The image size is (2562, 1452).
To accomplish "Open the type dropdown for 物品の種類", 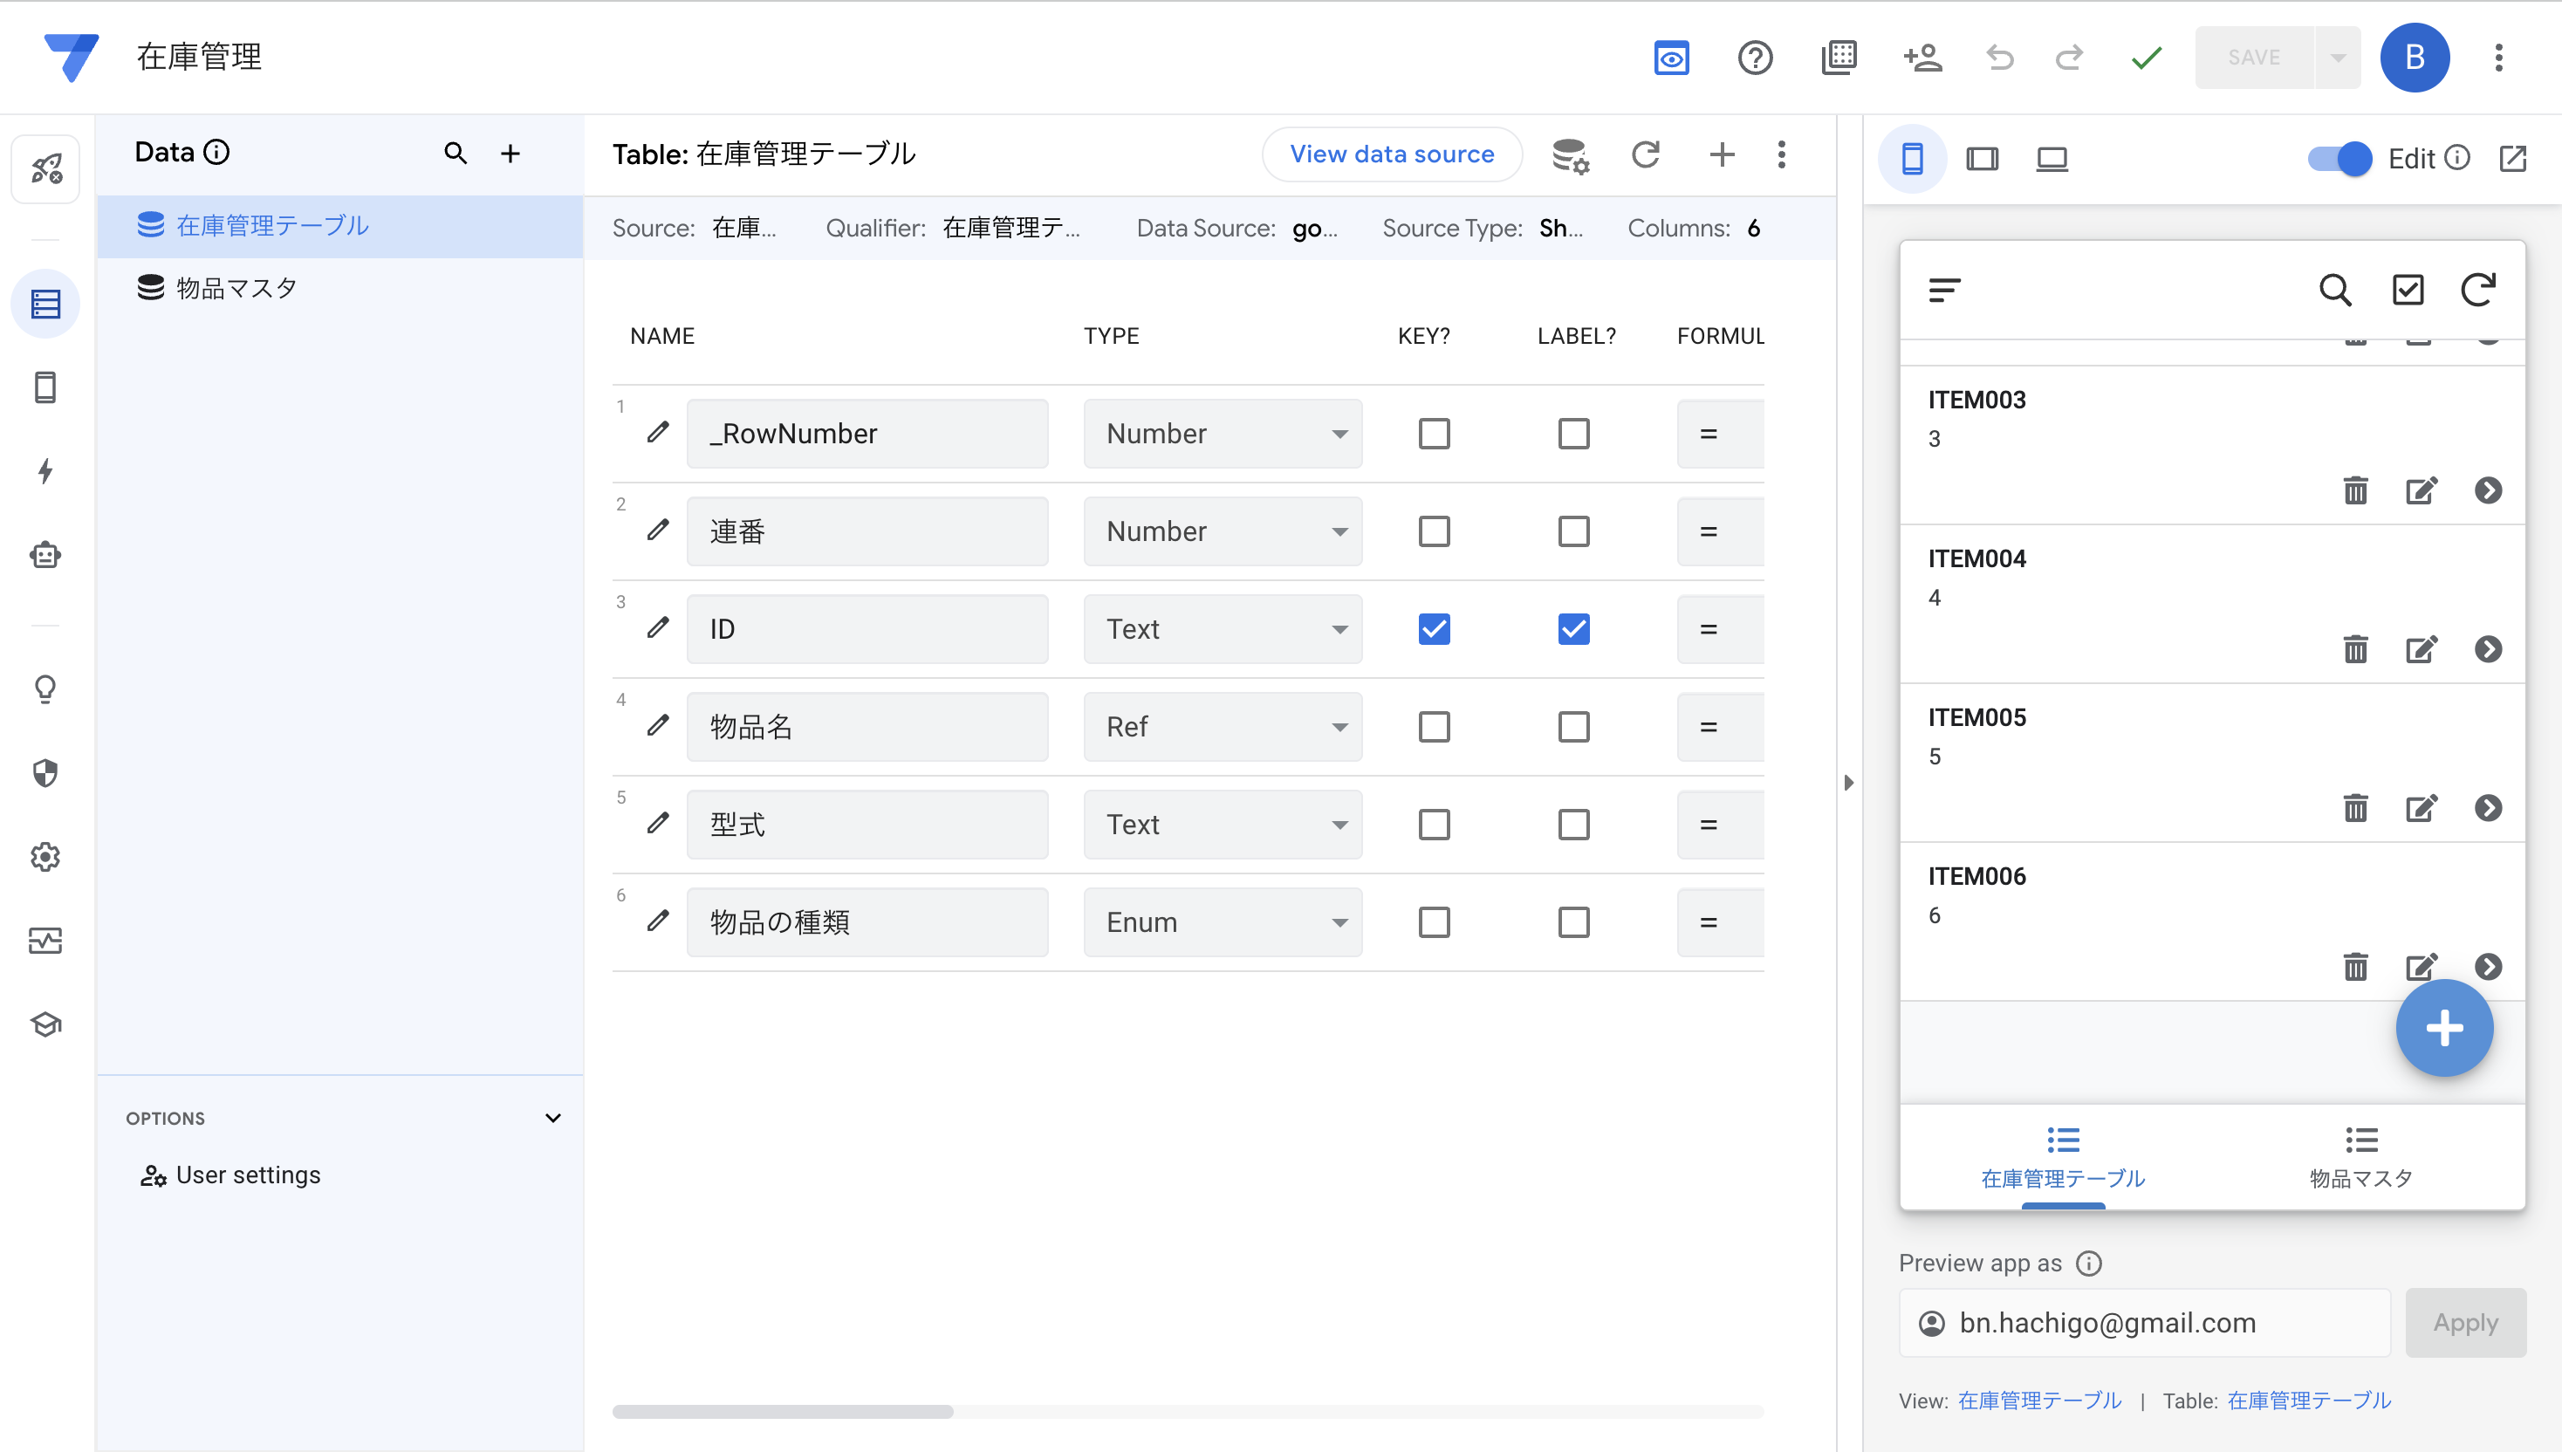I will click(x=1223, y=922).
